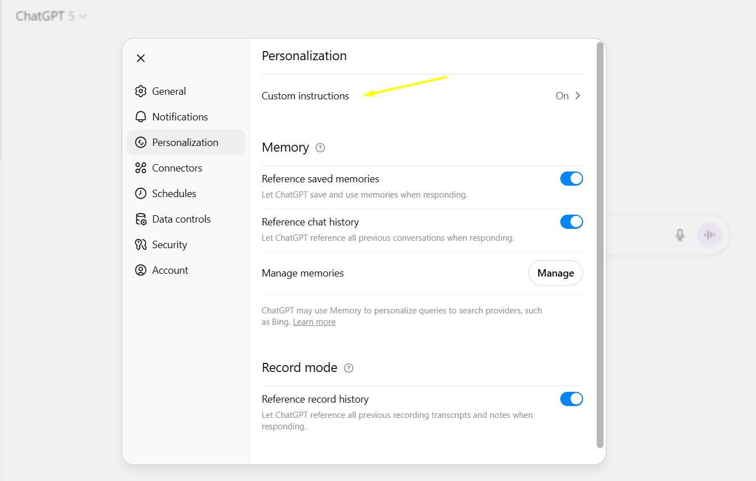Screen dimensions: 756x481
Task: Click the Record mode help icon
Action: [x=349, y=368]
